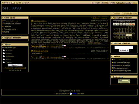This screenshot has height=104, width=139.
Task: Click the edit icon under 'Новый шаблон' entry
Action: point(63,57)
